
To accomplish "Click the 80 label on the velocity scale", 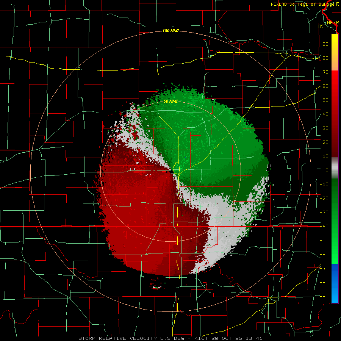I will click(325, 58).
